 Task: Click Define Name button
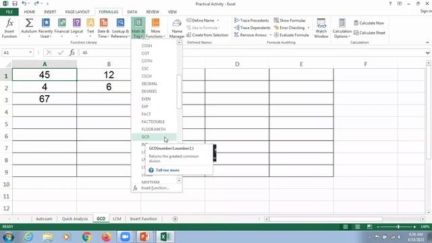(200, 20)
